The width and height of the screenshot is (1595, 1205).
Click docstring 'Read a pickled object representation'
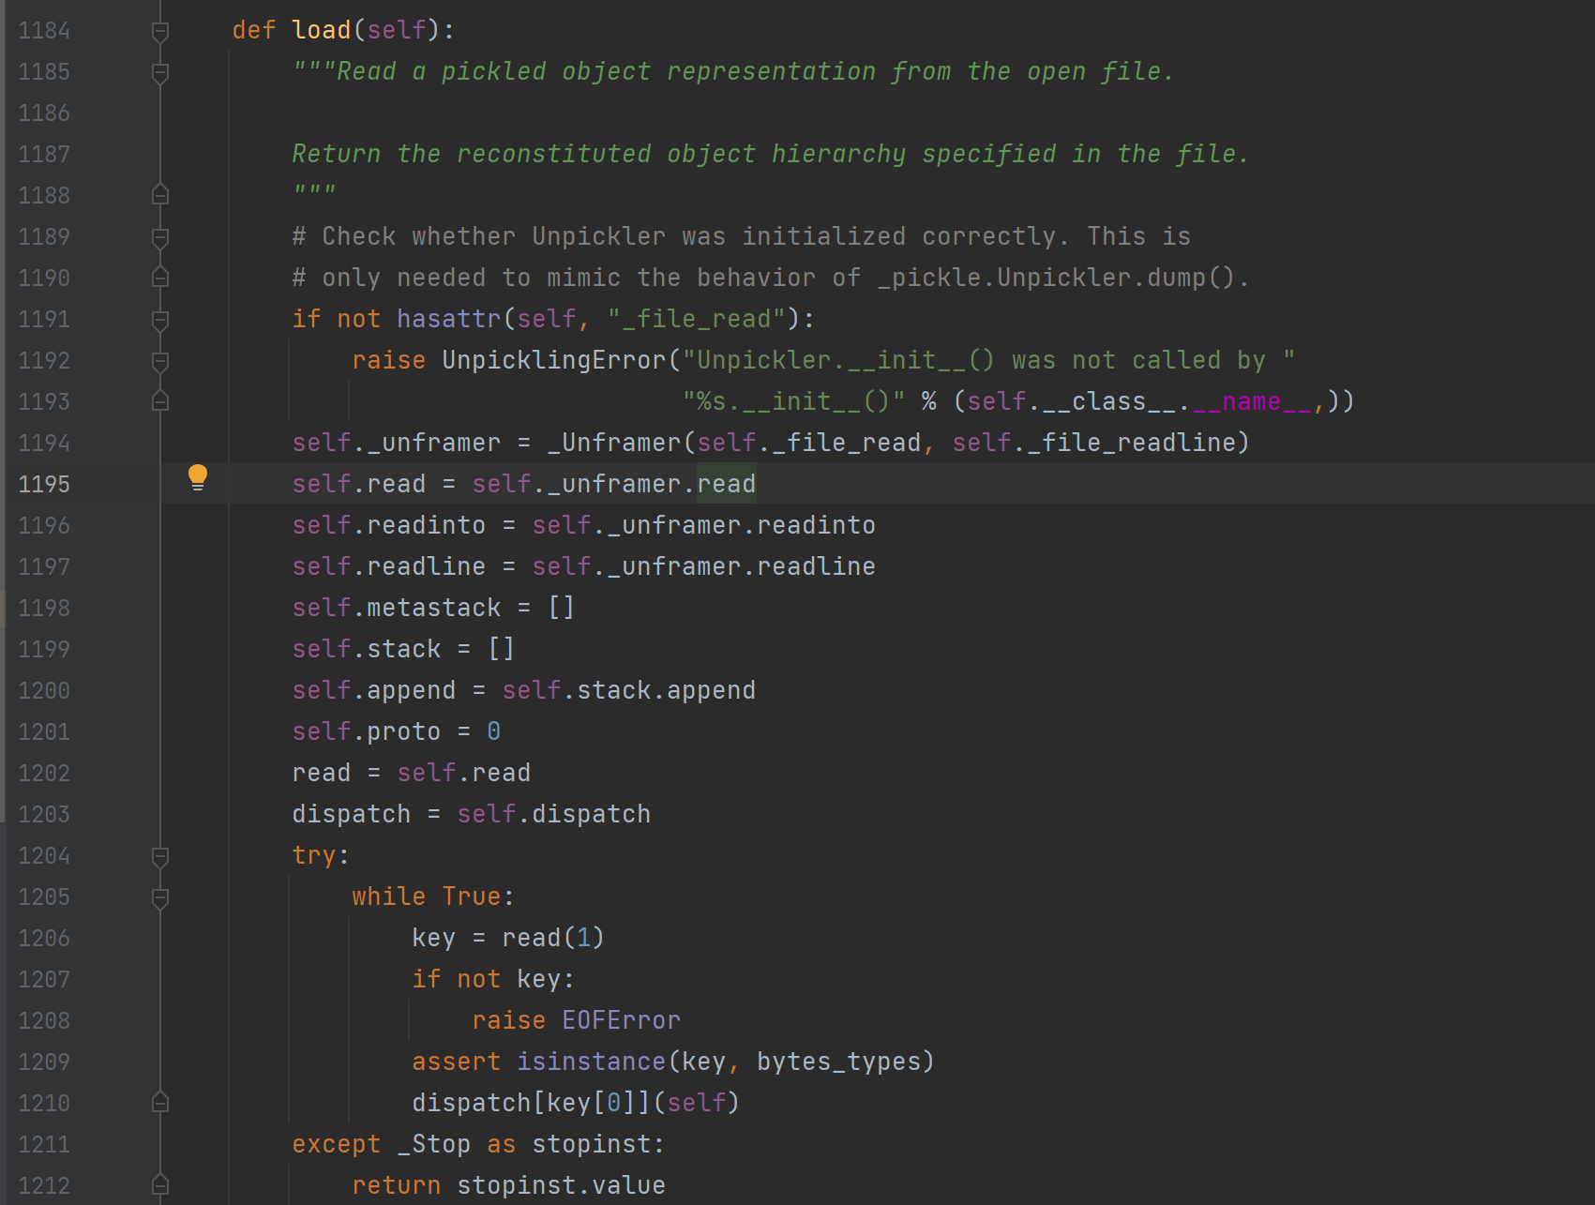pyautogui.click(x=732, y=71)
